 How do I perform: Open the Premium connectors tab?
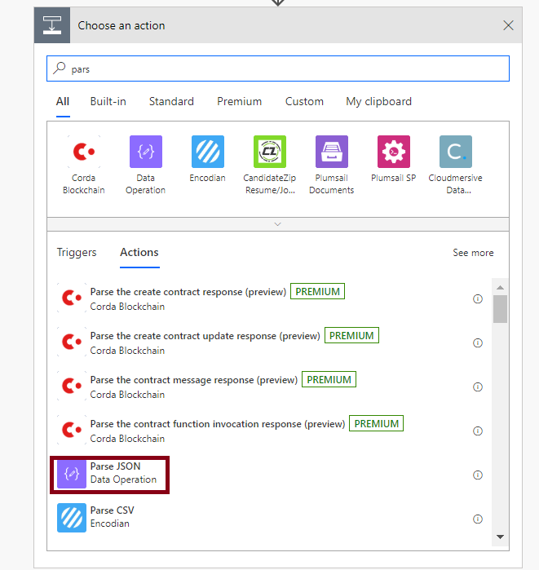point(239,102)
